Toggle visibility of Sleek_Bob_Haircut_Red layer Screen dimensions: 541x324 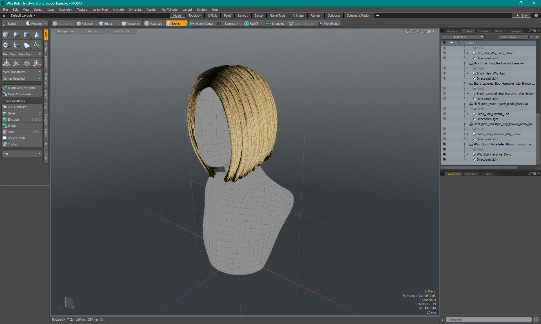coord(444,114)
